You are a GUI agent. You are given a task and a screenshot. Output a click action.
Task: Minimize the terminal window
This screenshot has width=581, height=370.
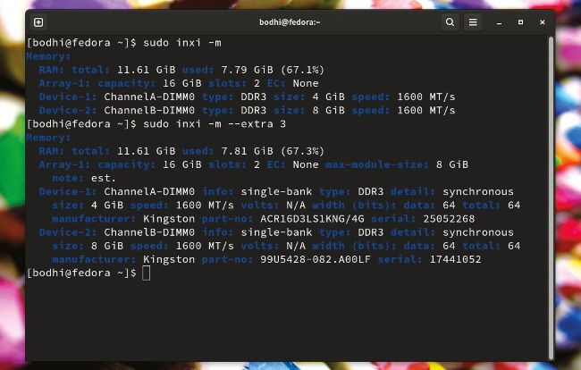pos(501,21)
